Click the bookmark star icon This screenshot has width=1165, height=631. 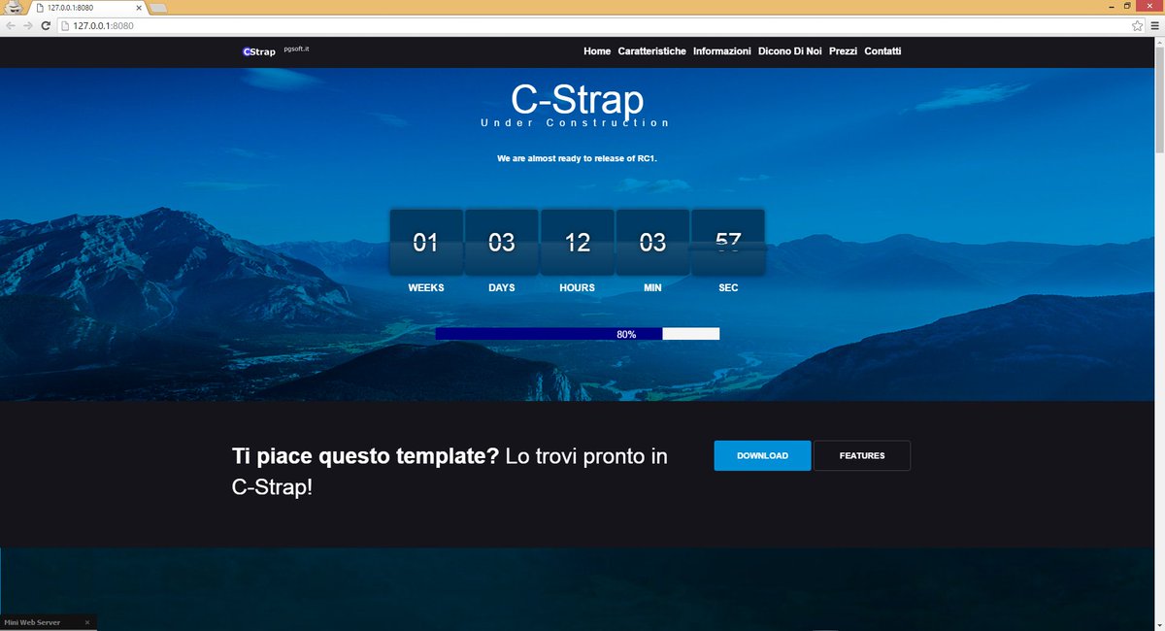[x=1139, y=26]
